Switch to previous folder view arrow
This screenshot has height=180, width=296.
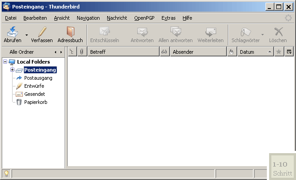55,52
